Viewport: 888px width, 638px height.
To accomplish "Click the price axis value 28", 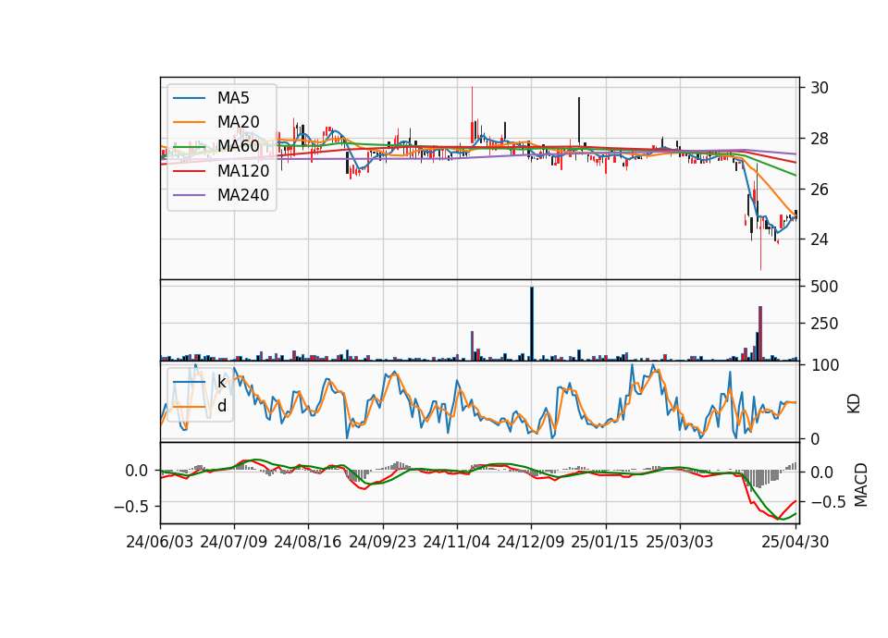I will (x=820, y=139).
